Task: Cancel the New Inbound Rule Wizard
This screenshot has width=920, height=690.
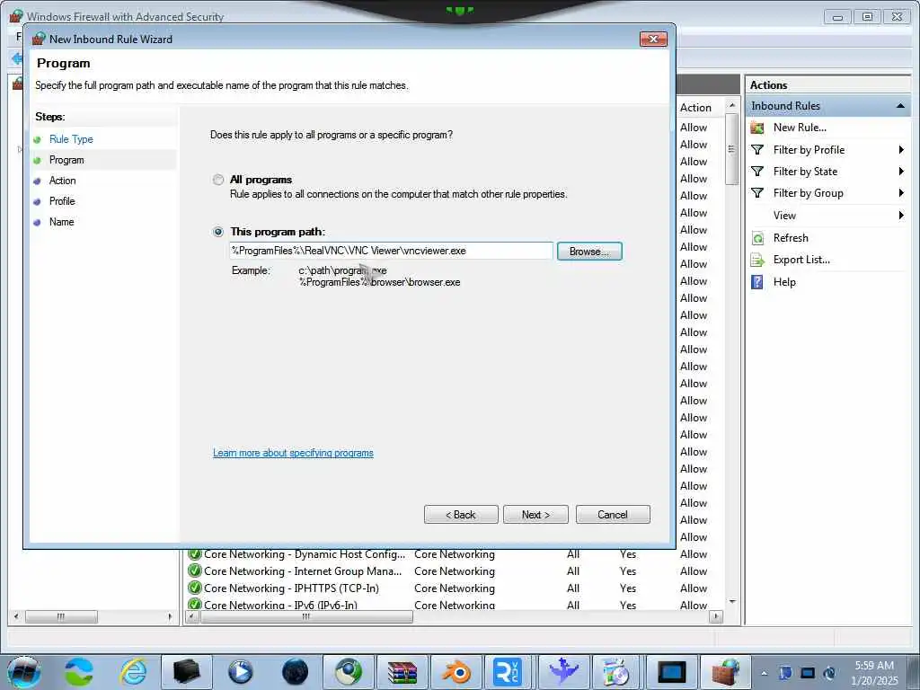Action: click(x=613, y=515)
